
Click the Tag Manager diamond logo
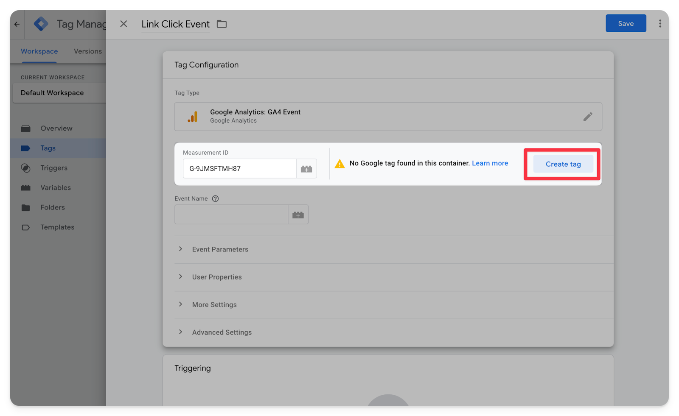pyautogui.click(x=41, y=24)
